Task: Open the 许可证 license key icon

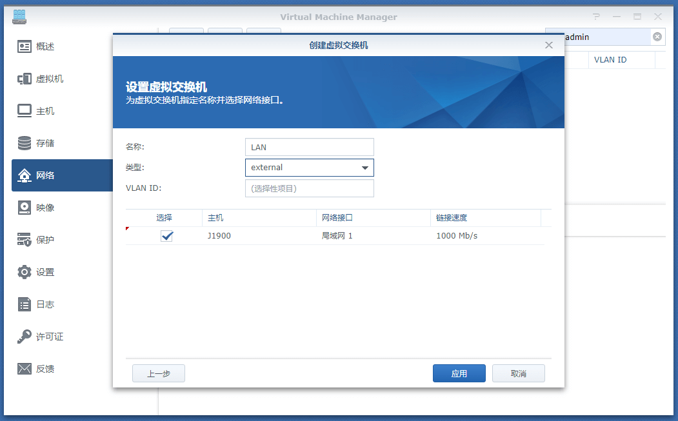Action: pos(25,337)
